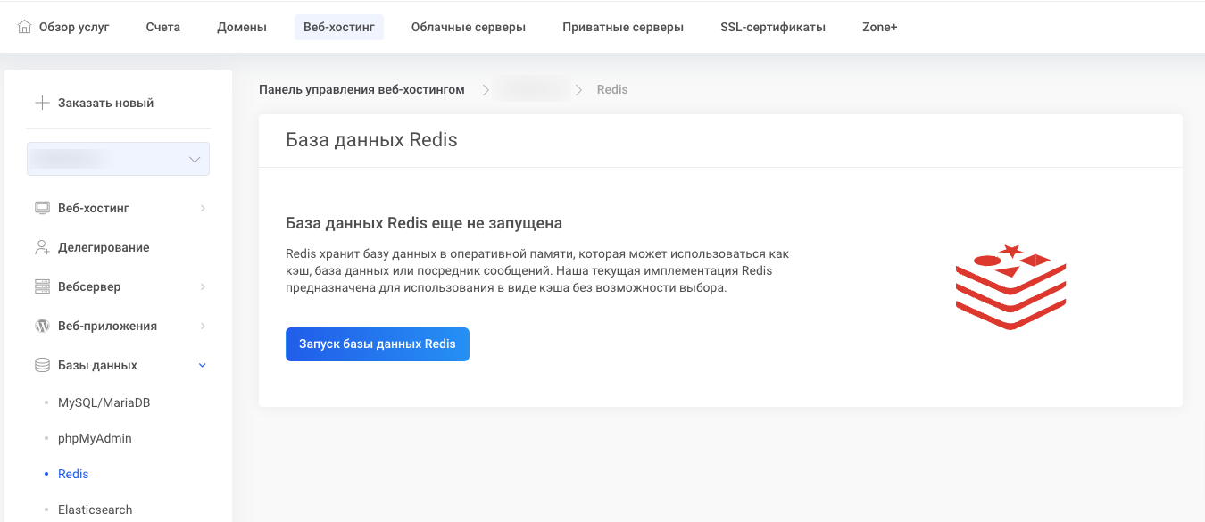Expand the Вебсервер submenu arrow
1205x522 pixels.
[203, 286]
